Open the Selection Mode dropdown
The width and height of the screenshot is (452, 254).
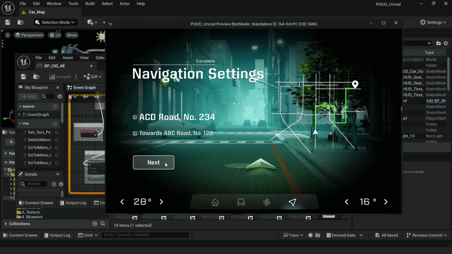pos(55,22)
